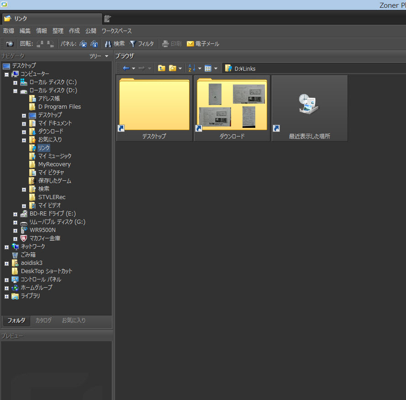Open the search tool with binoculars icon
Viewport: 406px width, 400px height.
click(x=108, y=44)
